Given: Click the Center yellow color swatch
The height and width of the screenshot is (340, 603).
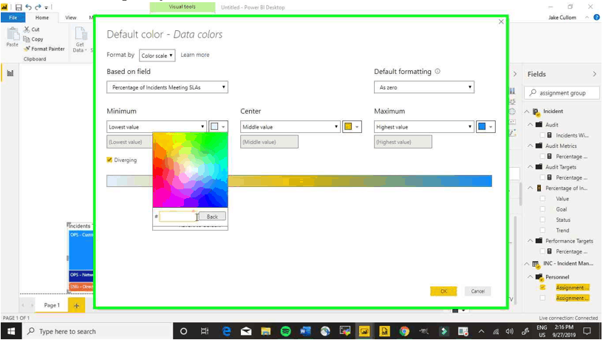Looking at the screenshot, I should coord(352,127).
